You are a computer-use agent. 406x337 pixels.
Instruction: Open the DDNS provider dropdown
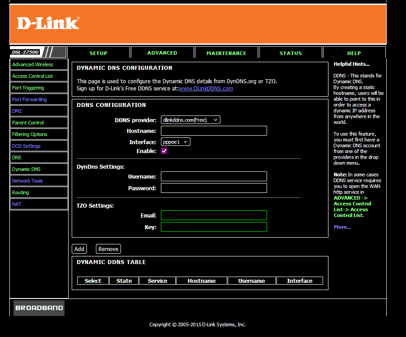(190, 120)
